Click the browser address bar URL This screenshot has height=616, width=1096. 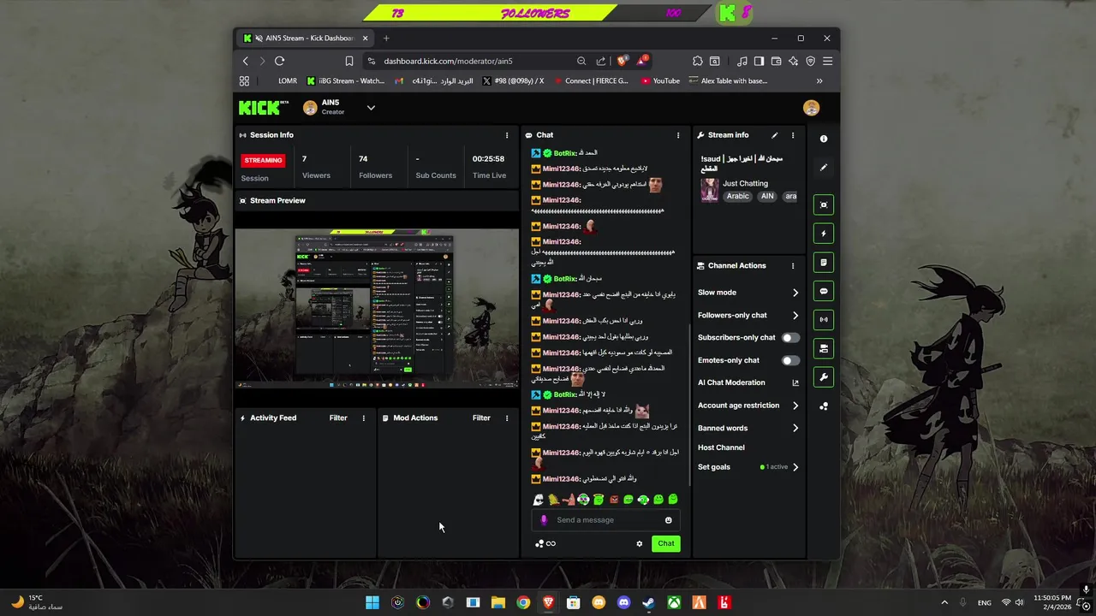point(448,61)
